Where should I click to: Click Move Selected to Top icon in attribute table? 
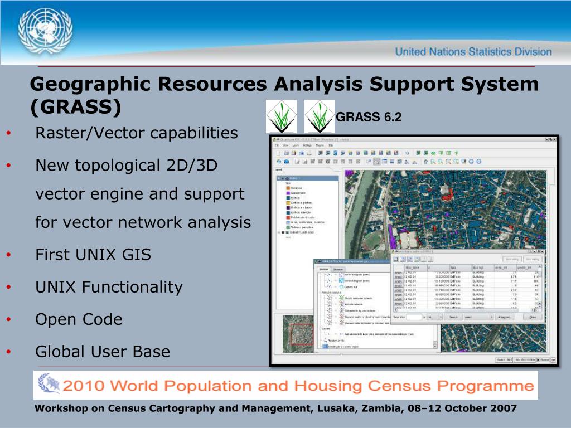coord(403,259)
